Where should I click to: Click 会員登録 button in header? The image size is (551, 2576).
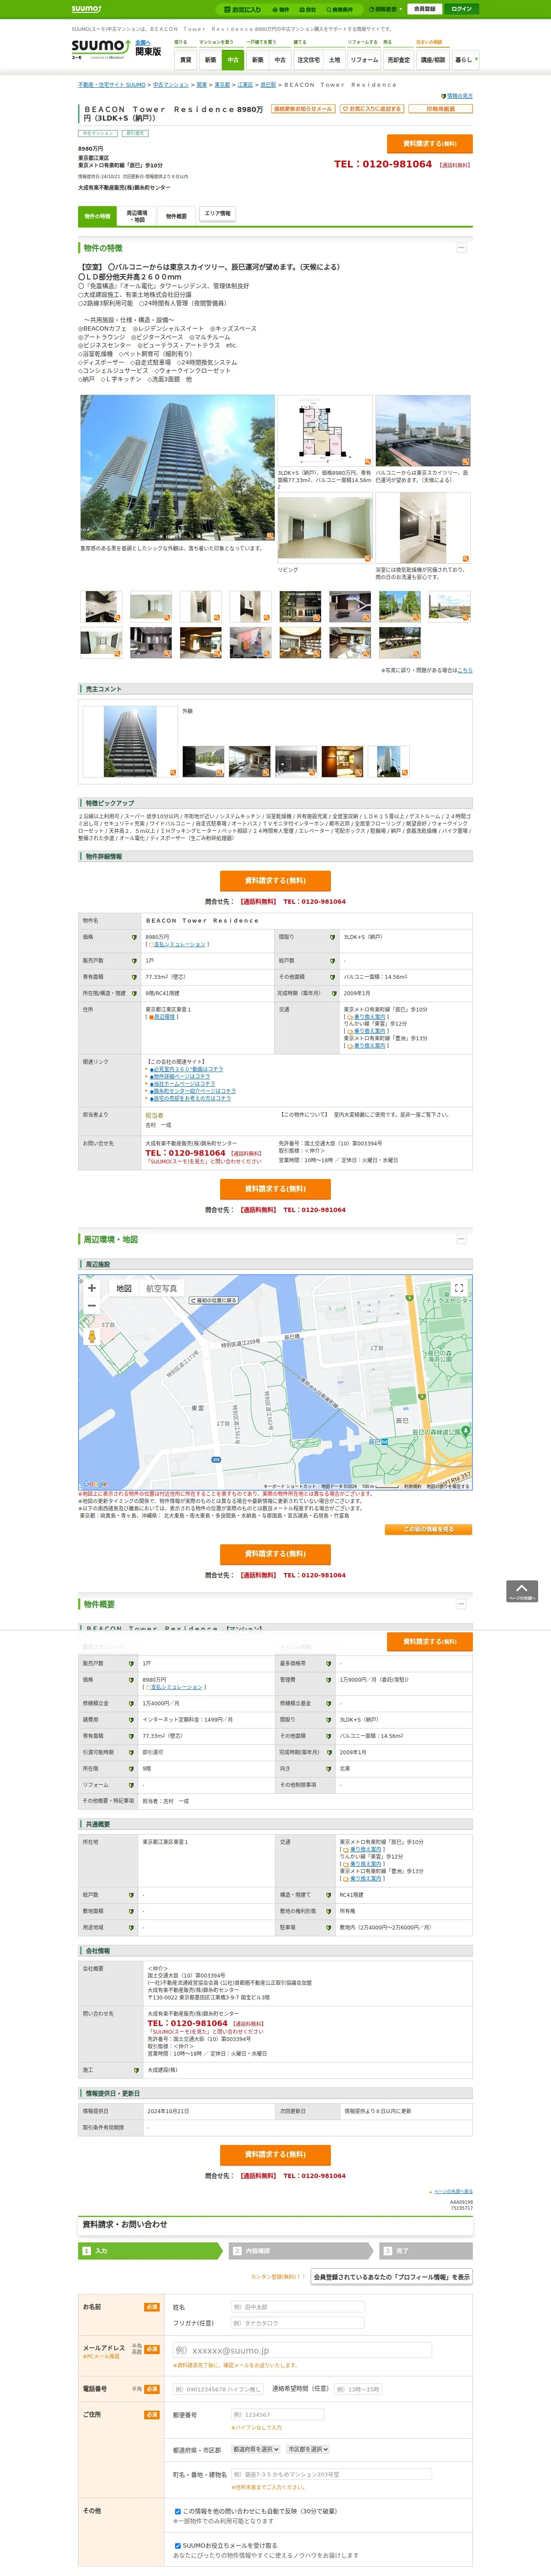tap(425, 9)
